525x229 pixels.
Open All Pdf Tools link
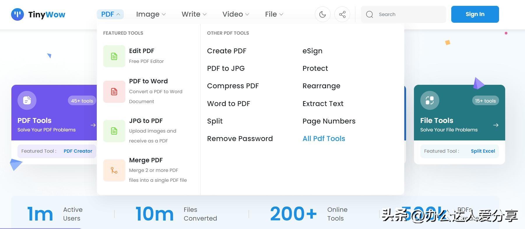(324, 139)
